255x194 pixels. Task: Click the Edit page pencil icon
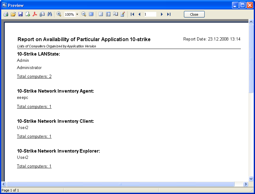(123, 14)
